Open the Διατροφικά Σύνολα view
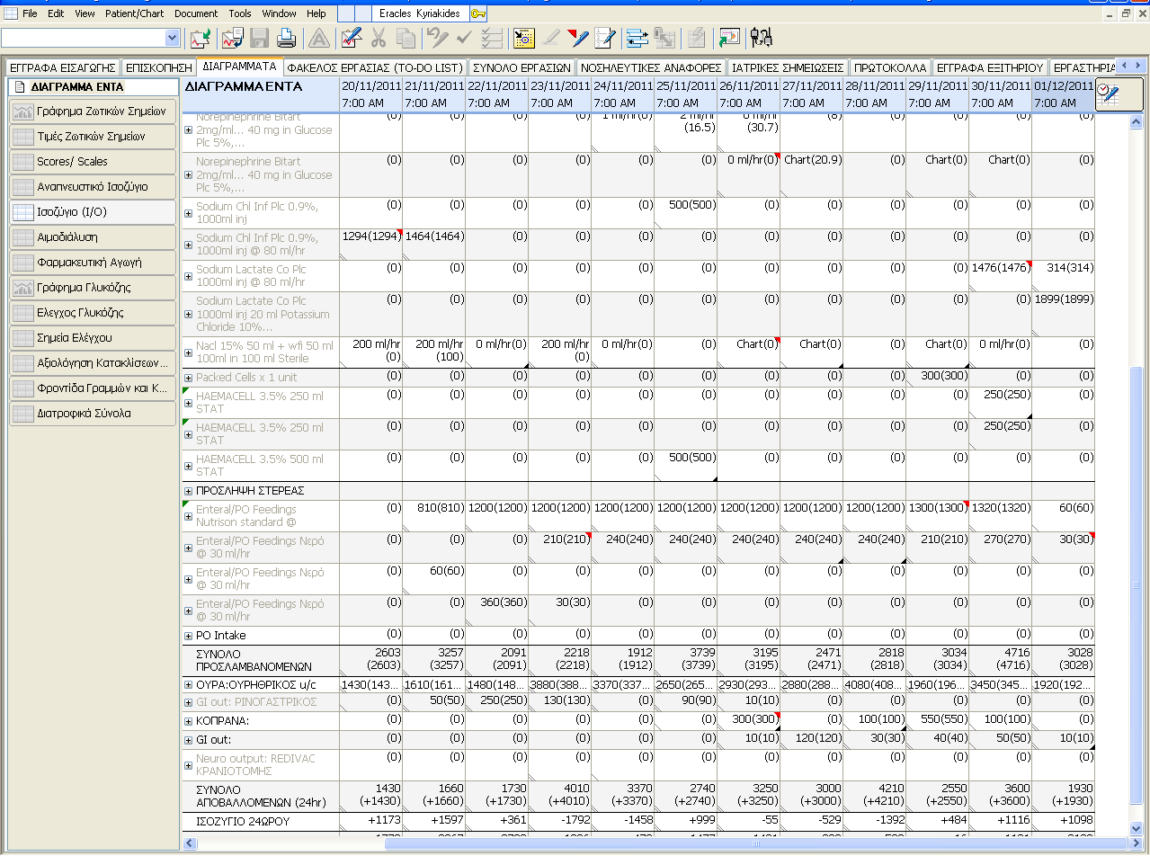 93,414
